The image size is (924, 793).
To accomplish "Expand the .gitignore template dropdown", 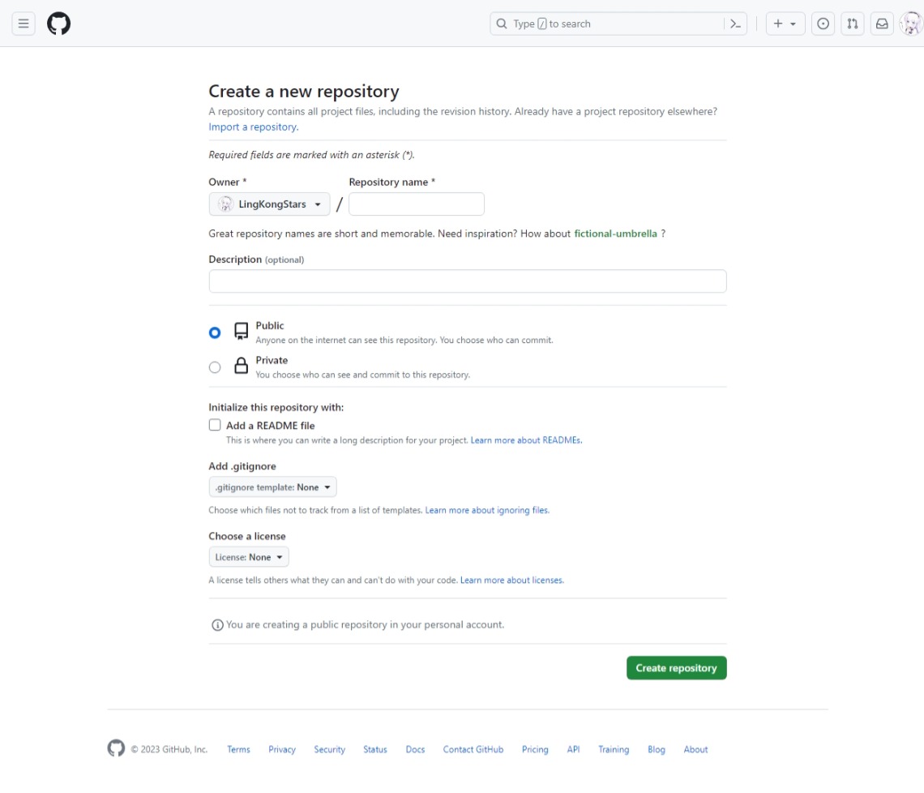I will tap(272, 487).
